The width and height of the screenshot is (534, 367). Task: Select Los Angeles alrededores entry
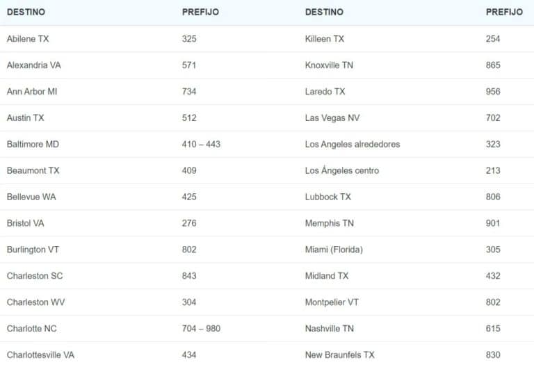click(353, 145)
